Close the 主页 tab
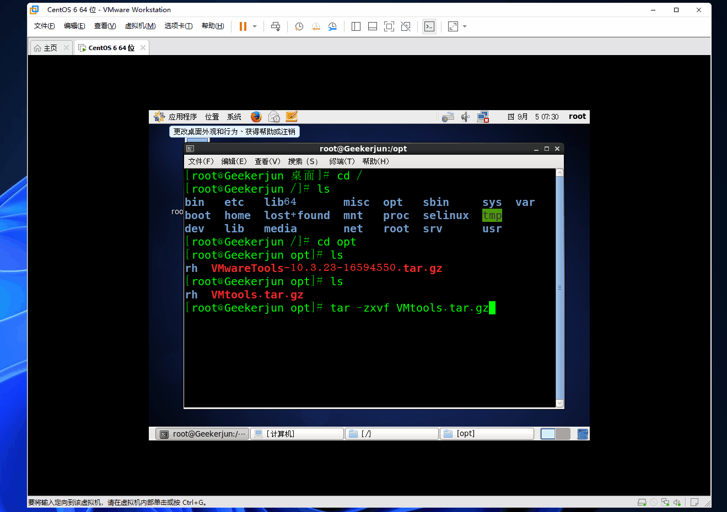This screenshot has height=512, width=727. click(x=66, y=48)
